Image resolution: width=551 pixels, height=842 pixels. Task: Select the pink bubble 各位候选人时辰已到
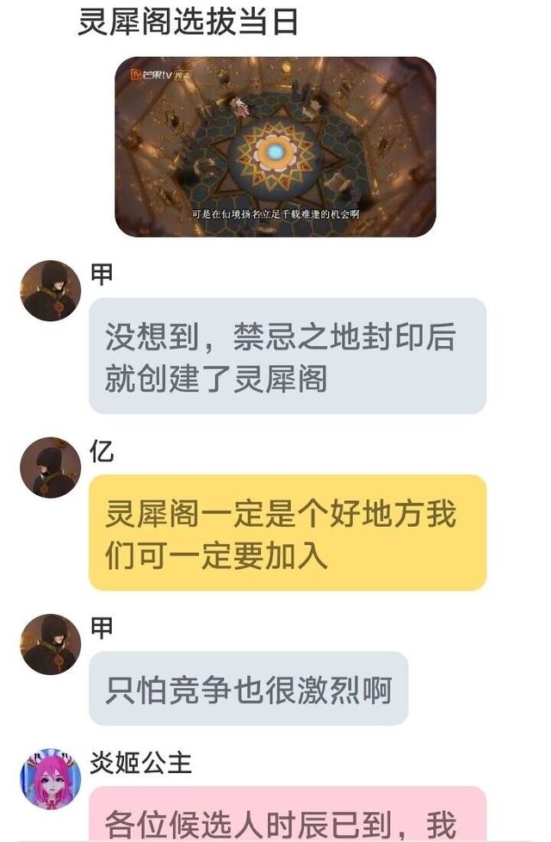(288, 814)
